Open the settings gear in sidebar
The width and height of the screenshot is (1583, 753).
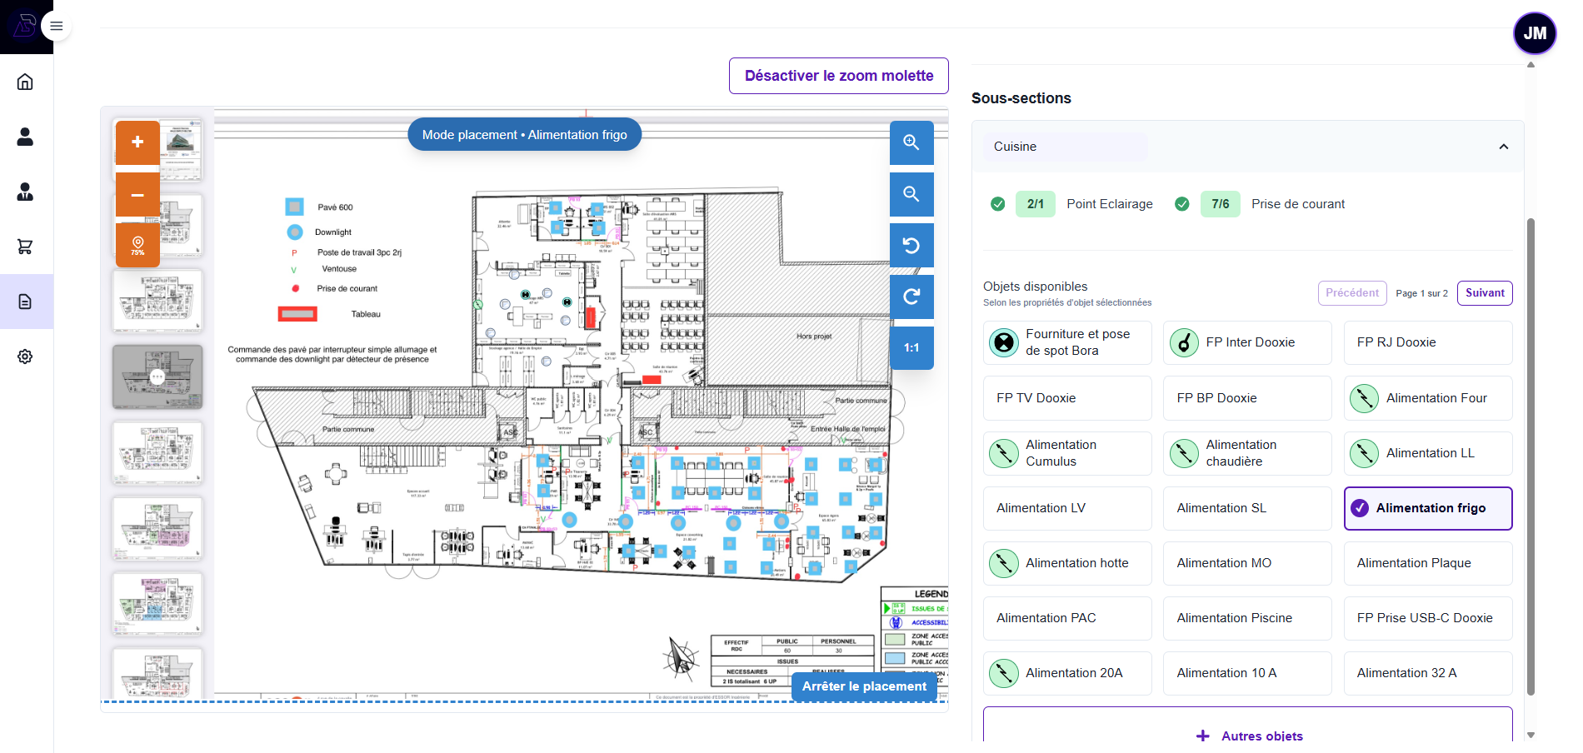(25, 357)
